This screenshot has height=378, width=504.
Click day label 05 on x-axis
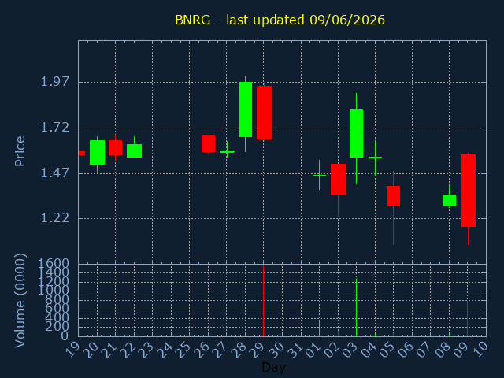[389, 350]
